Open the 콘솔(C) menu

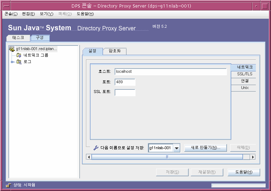(x=11, y=14)
